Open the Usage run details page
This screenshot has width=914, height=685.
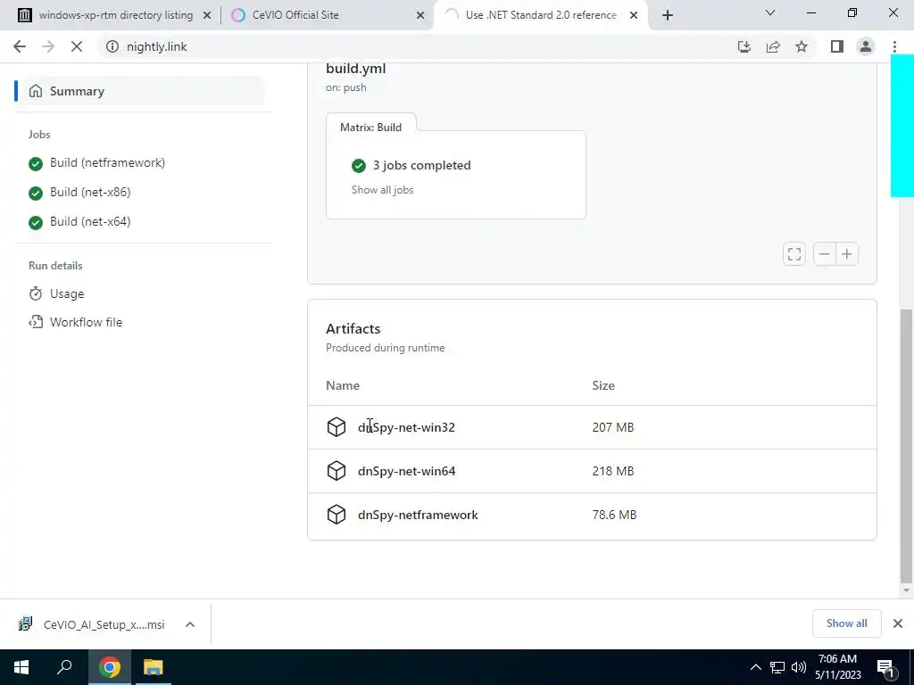[x=66, y=293]
